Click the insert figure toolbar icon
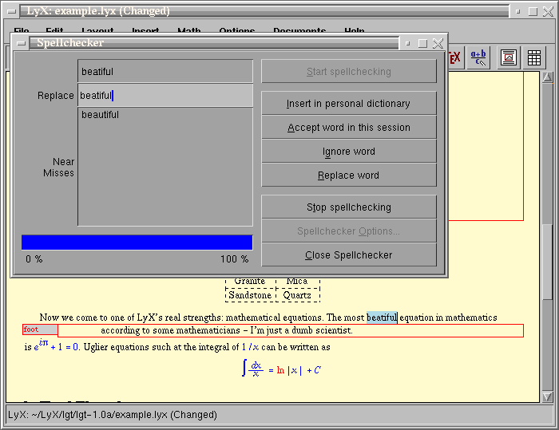 tap(509, 57)
